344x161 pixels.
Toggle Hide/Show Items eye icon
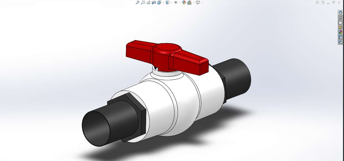[176, 2]
